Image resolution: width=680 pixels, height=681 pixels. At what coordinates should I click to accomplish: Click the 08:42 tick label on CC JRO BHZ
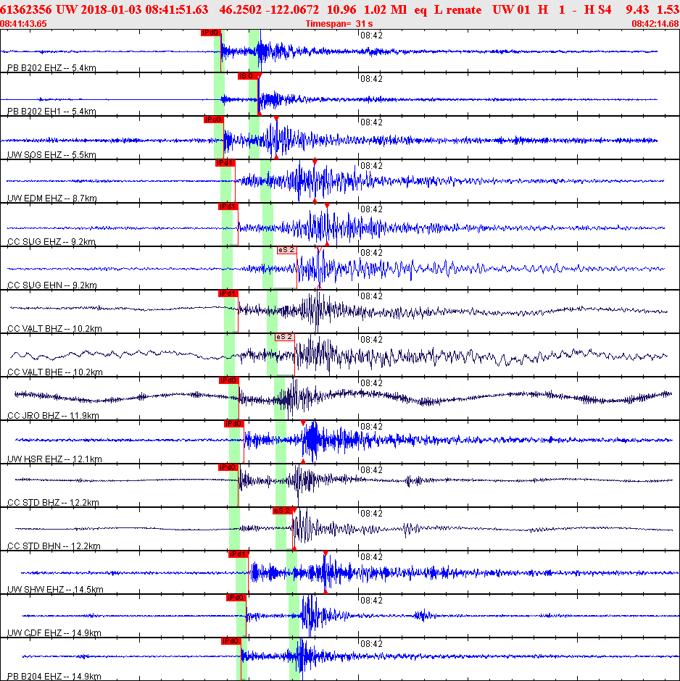(371, 383)
